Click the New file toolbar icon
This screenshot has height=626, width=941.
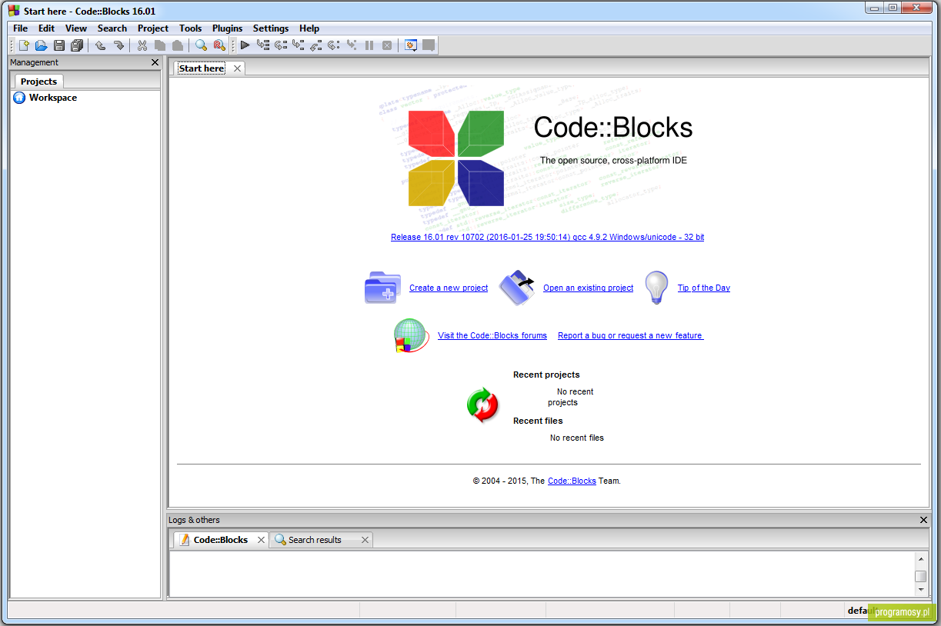point(24,45)
